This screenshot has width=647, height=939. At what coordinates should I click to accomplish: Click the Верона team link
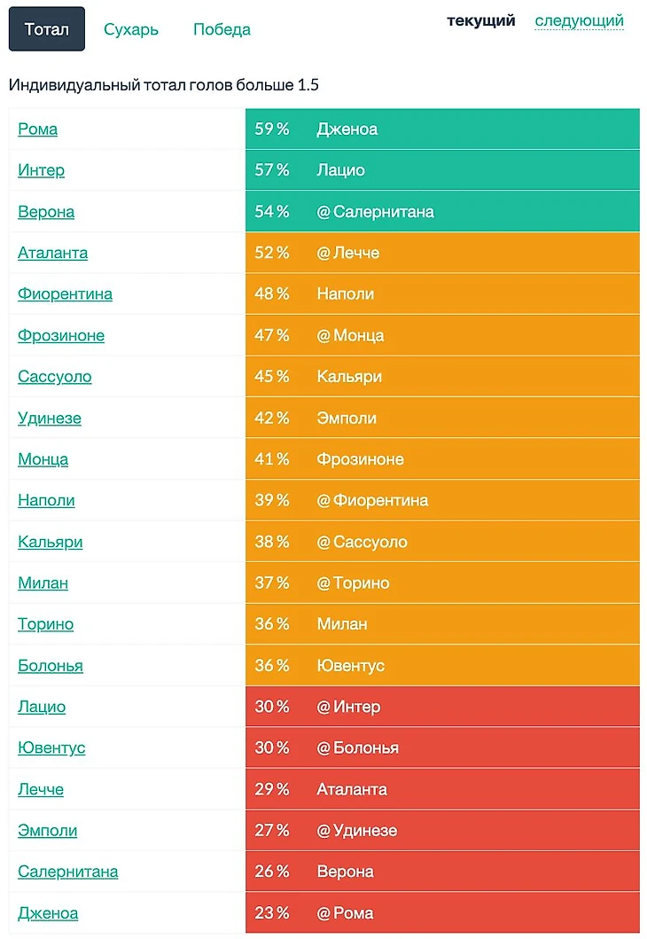46,212
